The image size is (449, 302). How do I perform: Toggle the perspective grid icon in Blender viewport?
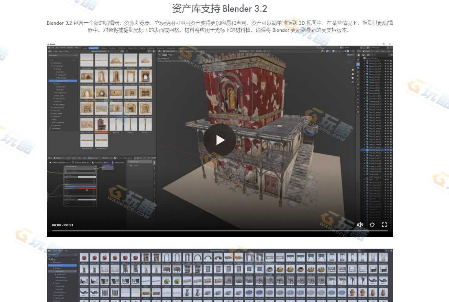[x=352, y=82]
